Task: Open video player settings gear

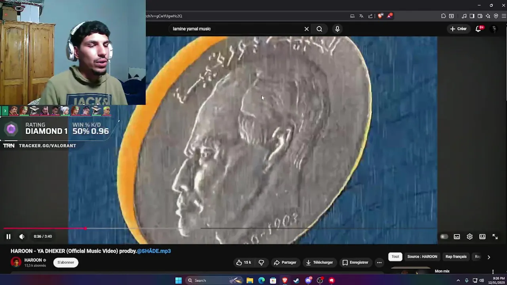Action: 469,237
